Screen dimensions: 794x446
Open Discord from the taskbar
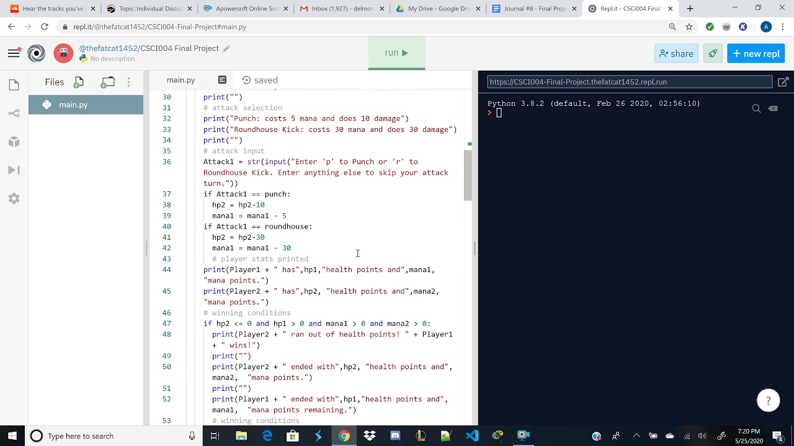click(395, 436)
